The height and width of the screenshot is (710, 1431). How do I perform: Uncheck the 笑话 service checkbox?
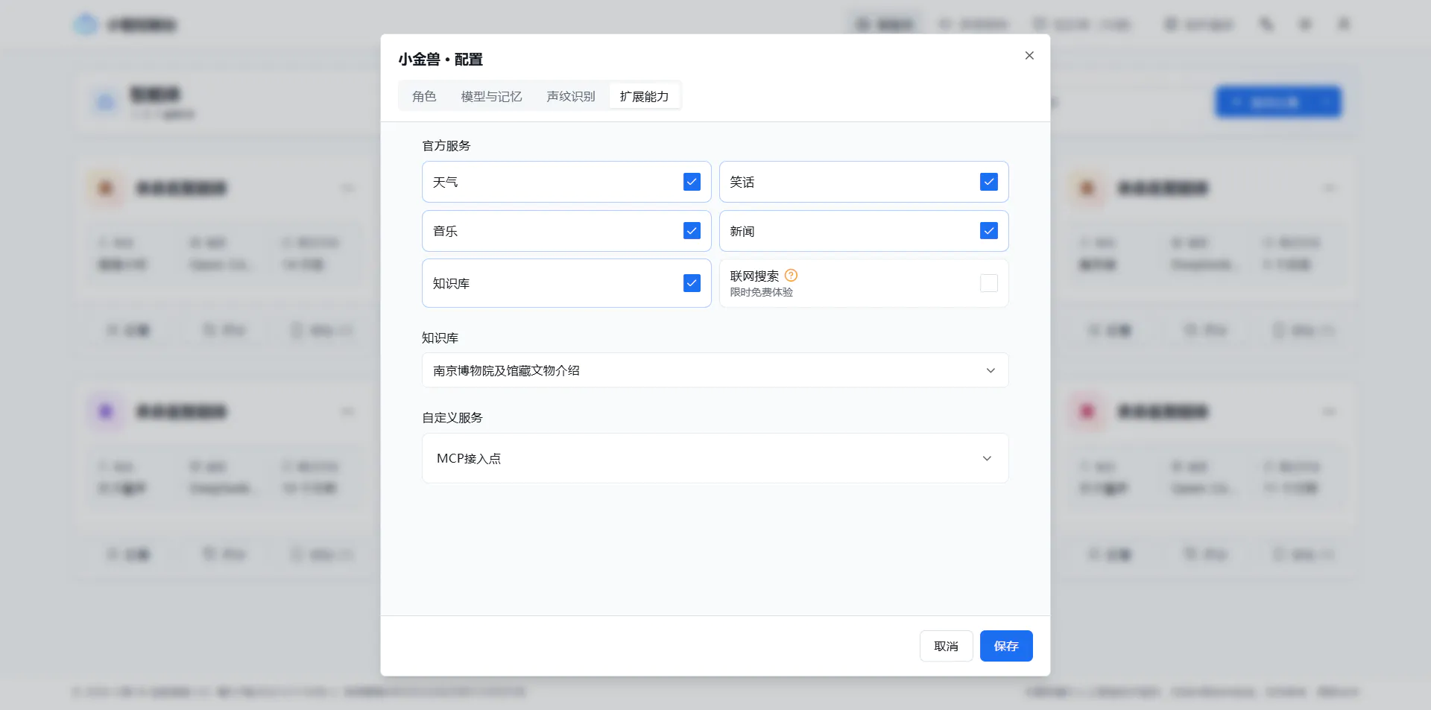989,182
